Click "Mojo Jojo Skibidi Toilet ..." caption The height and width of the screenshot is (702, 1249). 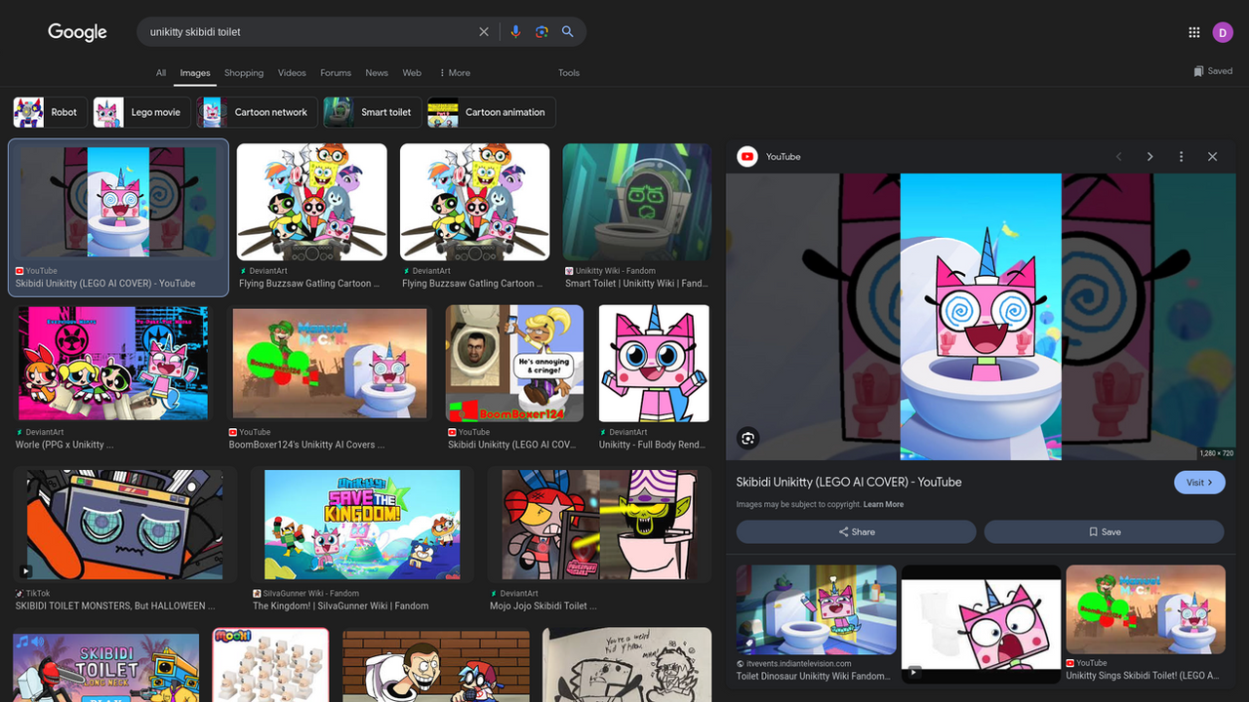pos(543,605)
